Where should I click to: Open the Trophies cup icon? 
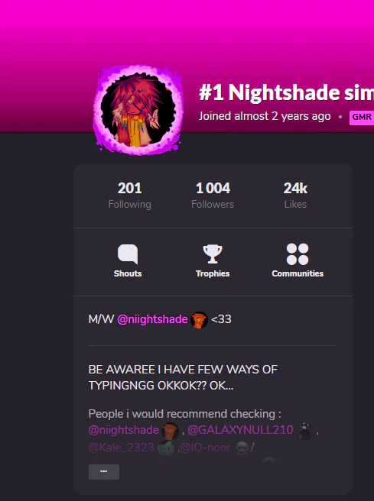[213, 254]
